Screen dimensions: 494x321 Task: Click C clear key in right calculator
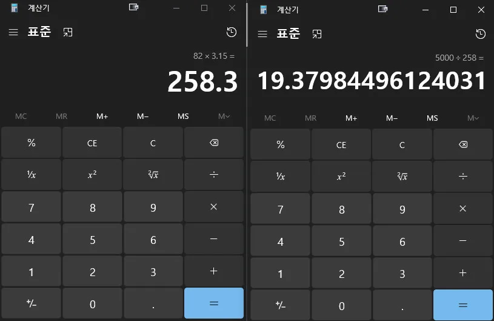click(x=402, y=145)
